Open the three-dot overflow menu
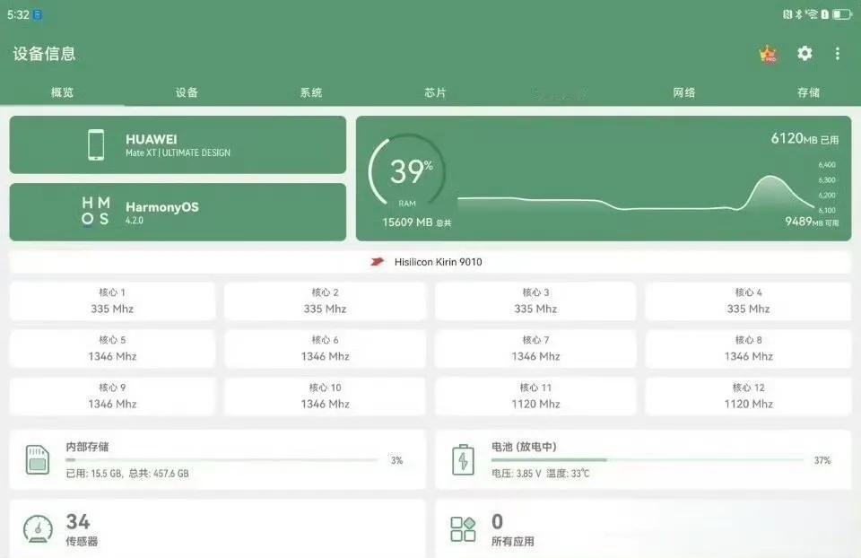The image size is (861, 558). point(838,53)
